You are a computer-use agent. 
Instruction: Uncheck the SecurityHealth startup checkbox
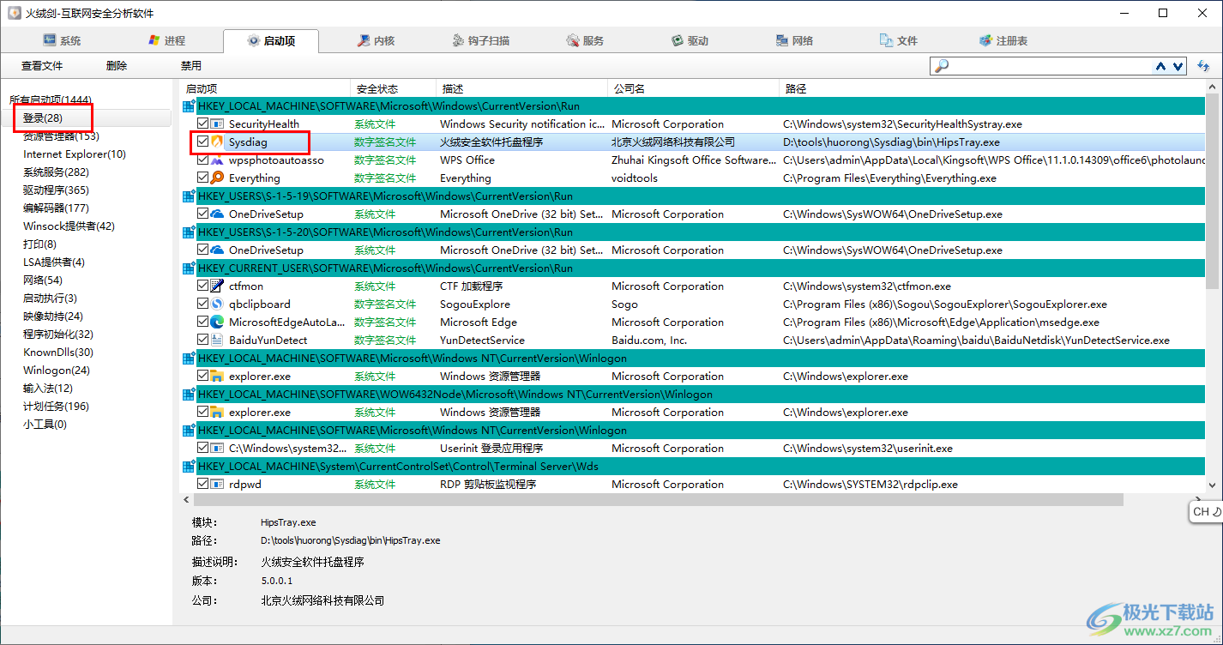[202, 124]
